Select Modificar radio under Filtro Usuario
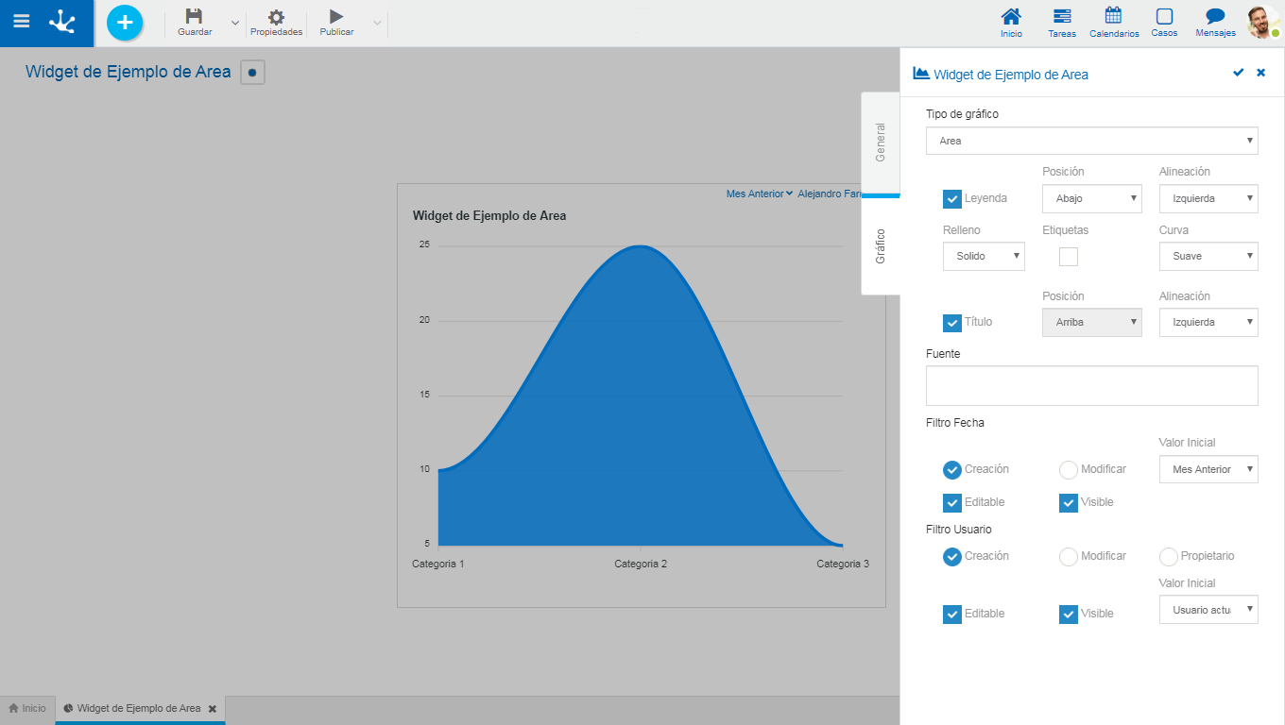The height and width of the screenshot is (725, 1285). coord(1069,557)
